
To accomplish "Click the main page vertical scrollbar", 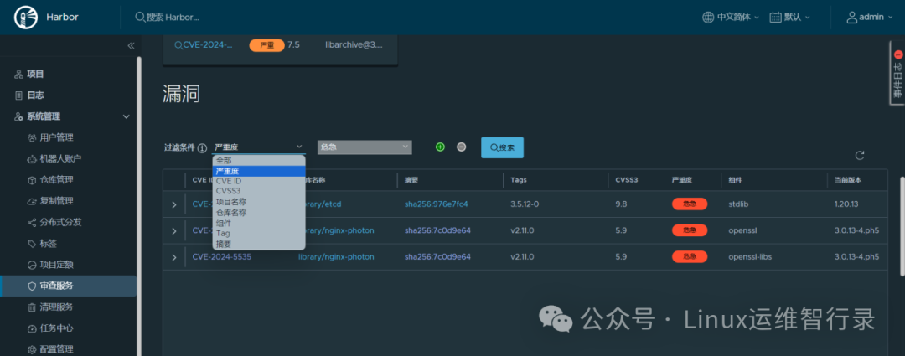I will [902, 226].
